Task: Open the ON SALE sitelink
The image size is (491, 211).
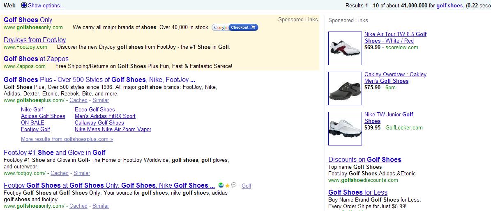Action: click(32, 123)
